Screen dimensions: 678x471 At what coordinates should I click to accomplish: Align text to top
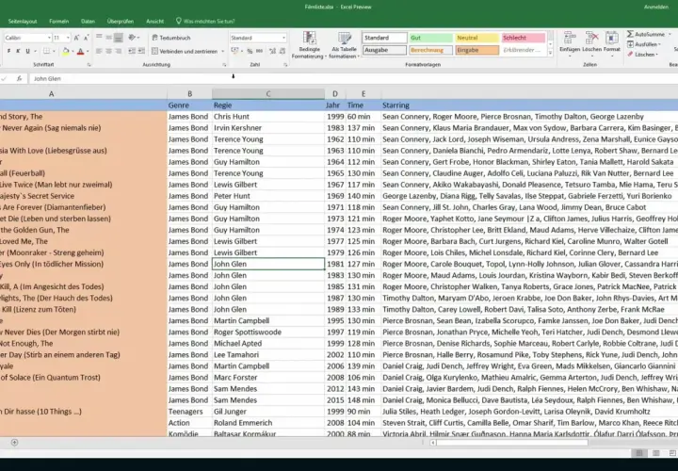click(99, 38)
